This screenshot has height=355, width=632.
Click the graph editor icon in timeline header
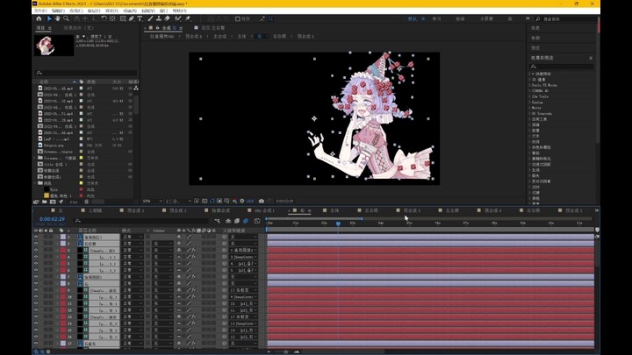point(257,221)
